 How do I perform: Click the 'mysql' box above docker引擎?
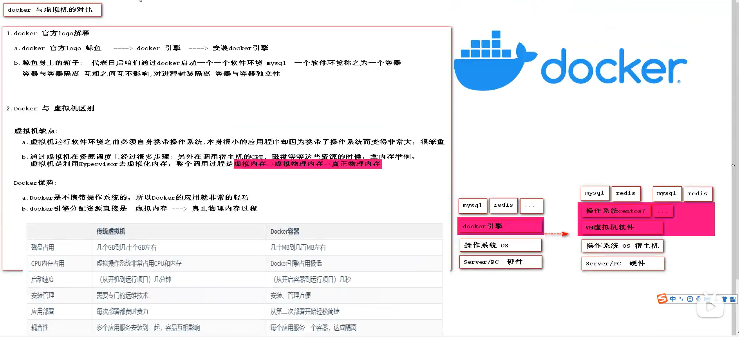[x=473, y=205]
